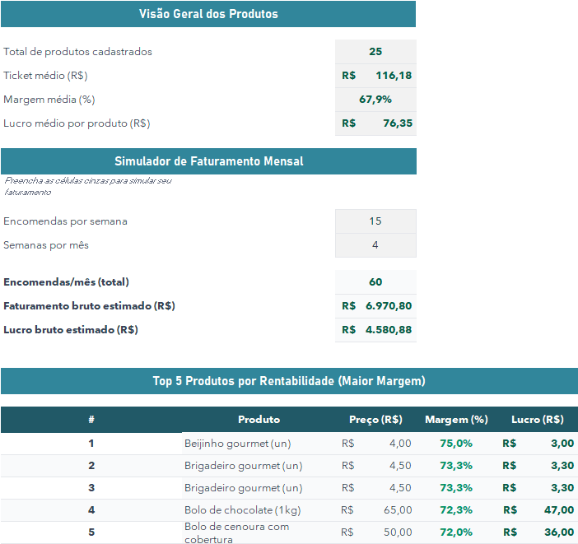Select rank number 4 cell

(x=91, y=510)
